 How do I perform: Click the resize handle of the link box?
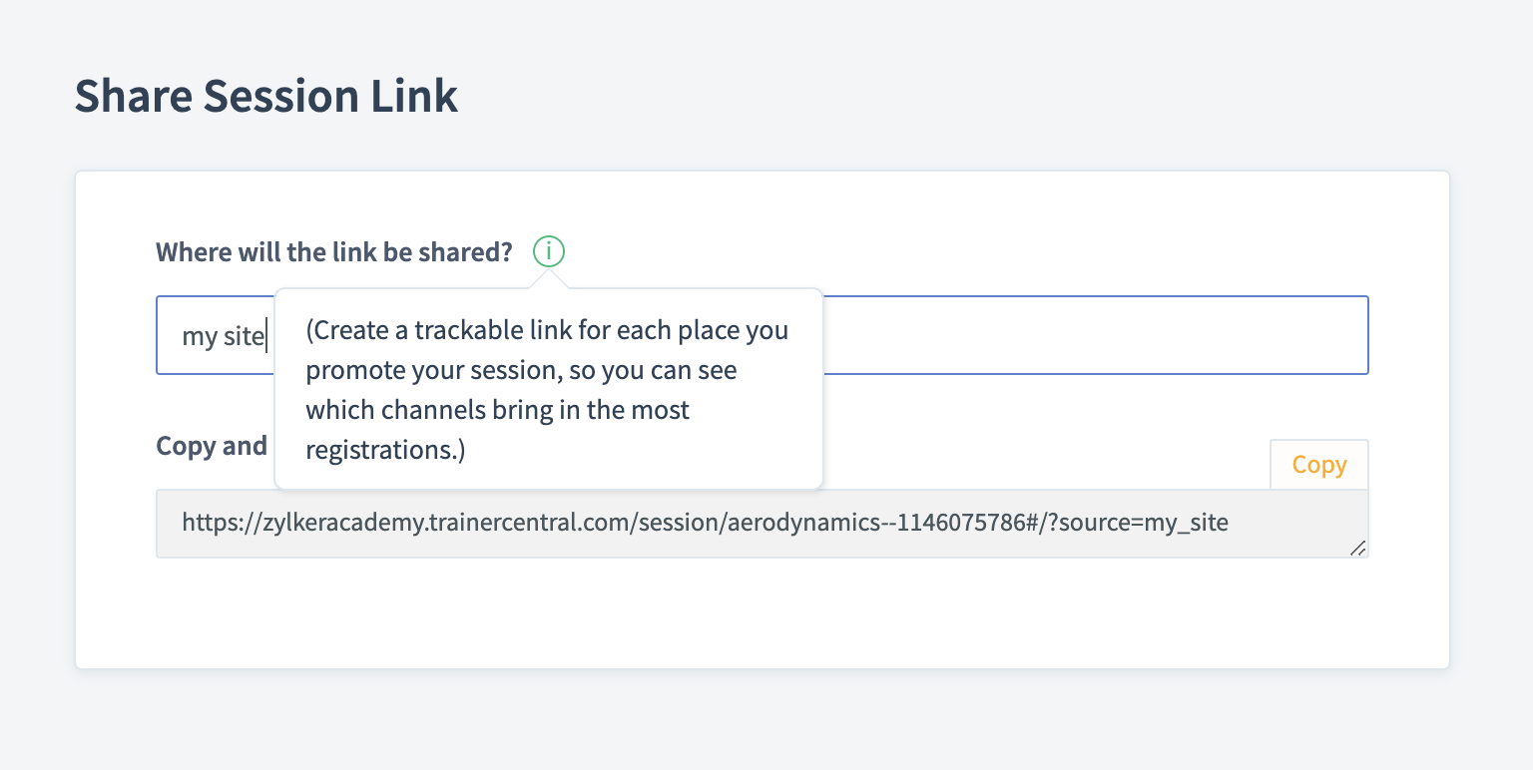pos(1357,548)
